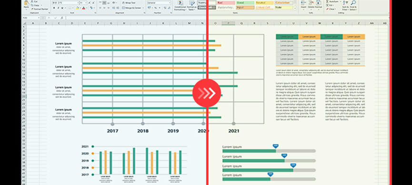Click the Conditional Formatting icon
Viewport: 412px width, 185px height.
click(180, 3)
